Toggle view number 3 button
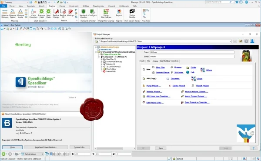The image size is (261, 161). coord(56,154)
